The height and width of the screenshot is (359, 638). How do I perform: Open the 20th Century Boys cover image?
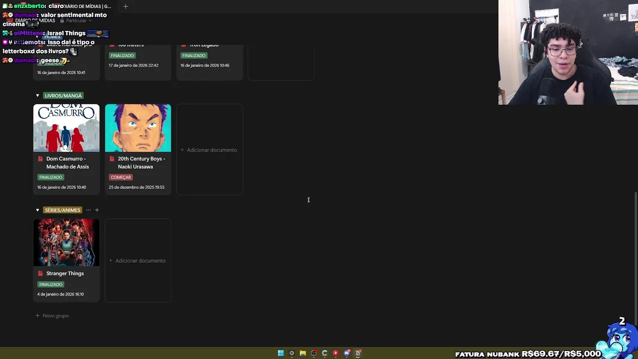point(138,128)
